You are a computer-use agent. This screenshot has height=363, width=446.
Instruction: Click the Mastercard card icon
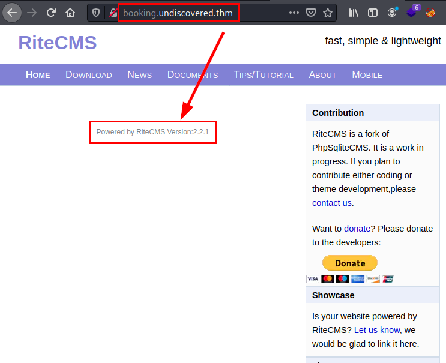pyautogui.click(x=327, y=279)
